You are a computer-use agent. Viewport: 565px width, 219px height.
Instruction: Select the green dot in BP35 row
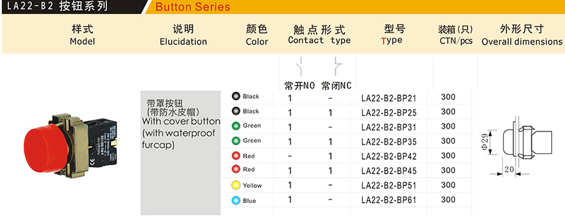click(x=236, y=141)
